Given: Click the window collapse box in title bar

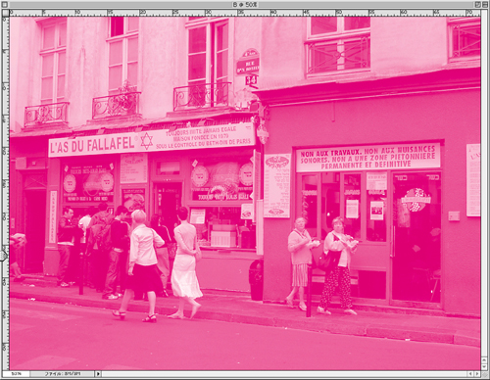Looking at the screenshot, I should coord(484,5).
